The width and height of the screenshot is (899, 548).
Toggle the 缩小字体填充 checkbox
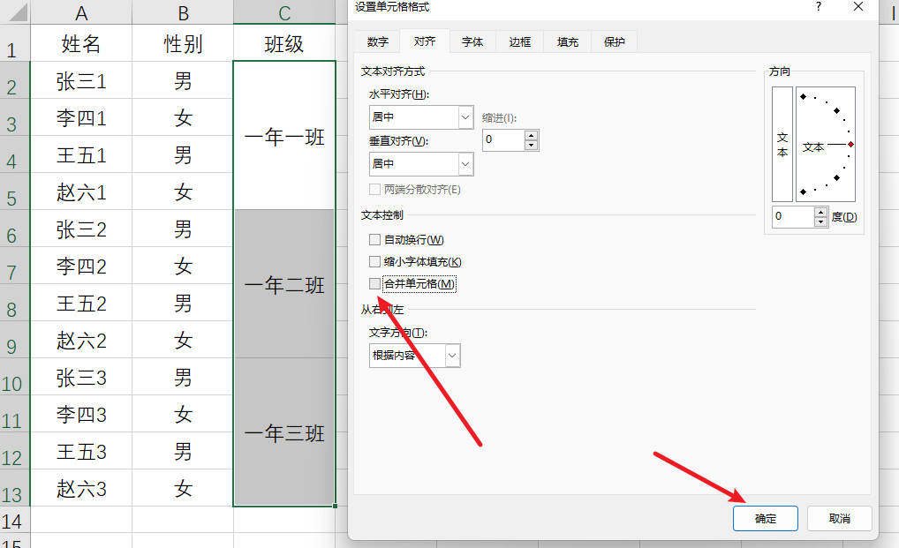tap(375, 262)
